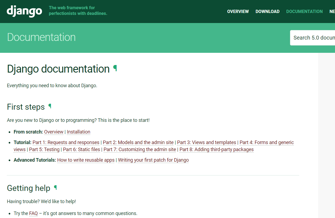Focus the Search 5.0 documentation field
Image resolution: width=335 pixels, height=218 pixels.
313,38
